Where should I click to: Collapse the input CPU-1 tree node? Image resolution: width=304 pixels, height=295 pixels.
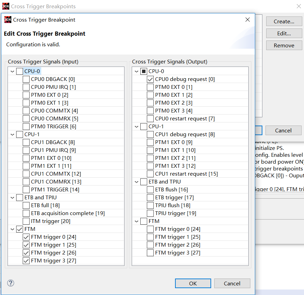tap(12, 134)
